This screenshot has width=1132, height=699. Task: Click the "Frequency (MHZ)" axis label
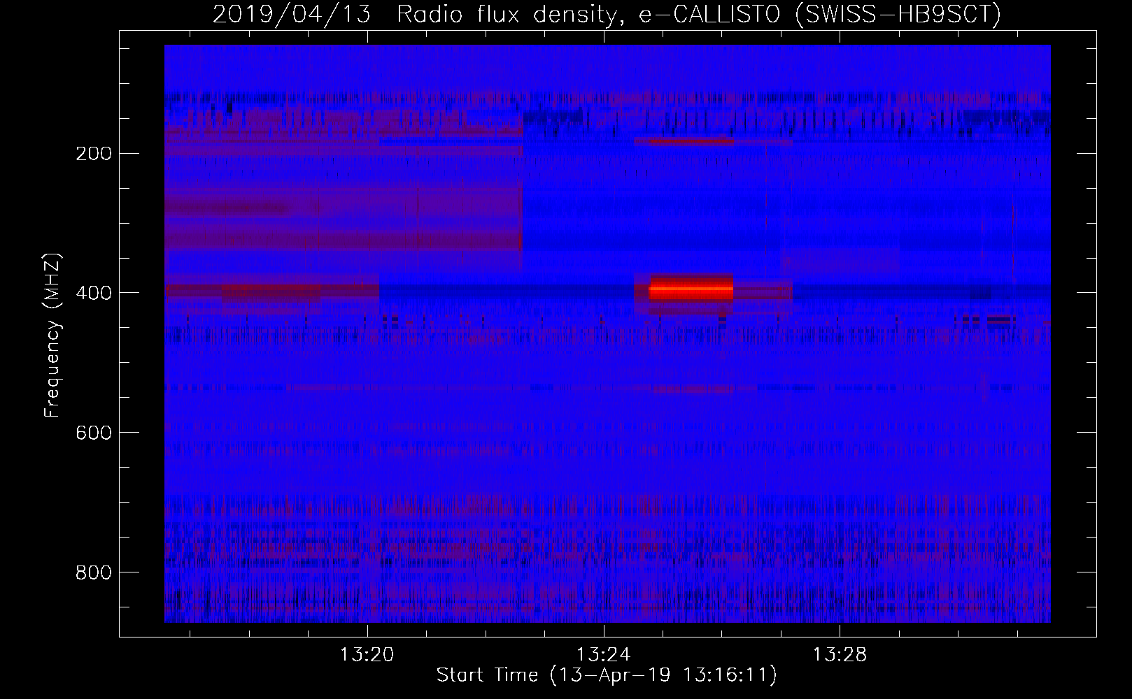click(52, 336)
